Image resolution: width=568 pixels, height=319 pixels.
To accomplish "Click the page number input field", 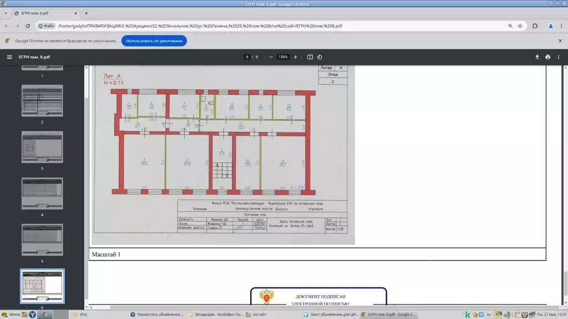I will (247, 57).
